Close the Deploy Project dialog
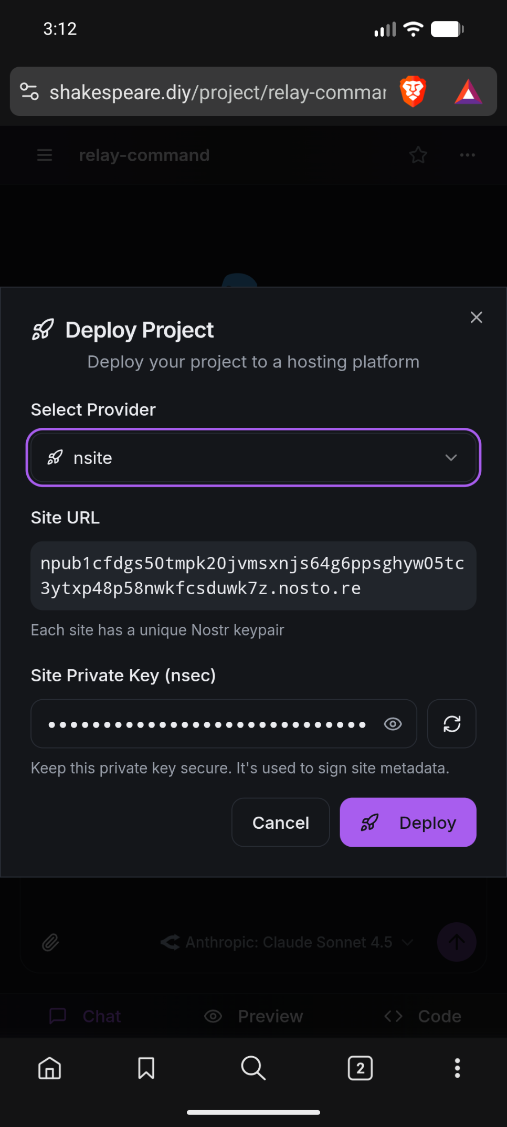 476,317
